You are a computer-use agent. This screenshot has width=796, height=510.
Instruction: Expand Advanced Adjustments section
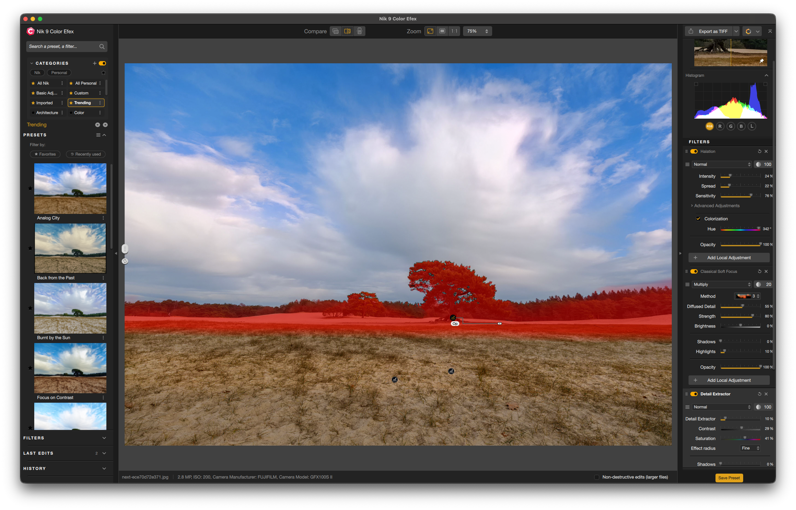716,206
